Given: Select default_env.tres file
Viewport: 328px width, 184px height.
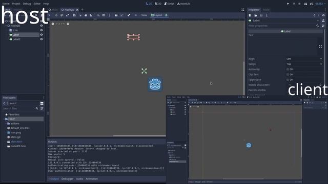Looking at the screenshot, I should click(x=20, y=128).
